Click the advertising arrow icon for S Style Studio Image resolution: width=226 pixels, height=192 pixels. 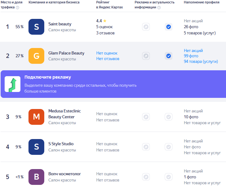pyautogui.click(x=146, y=147)
